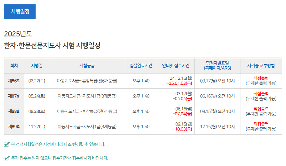Click the exam date 02.22(토)
Viewport: 286px width, 166px height.
coord(37,81)
